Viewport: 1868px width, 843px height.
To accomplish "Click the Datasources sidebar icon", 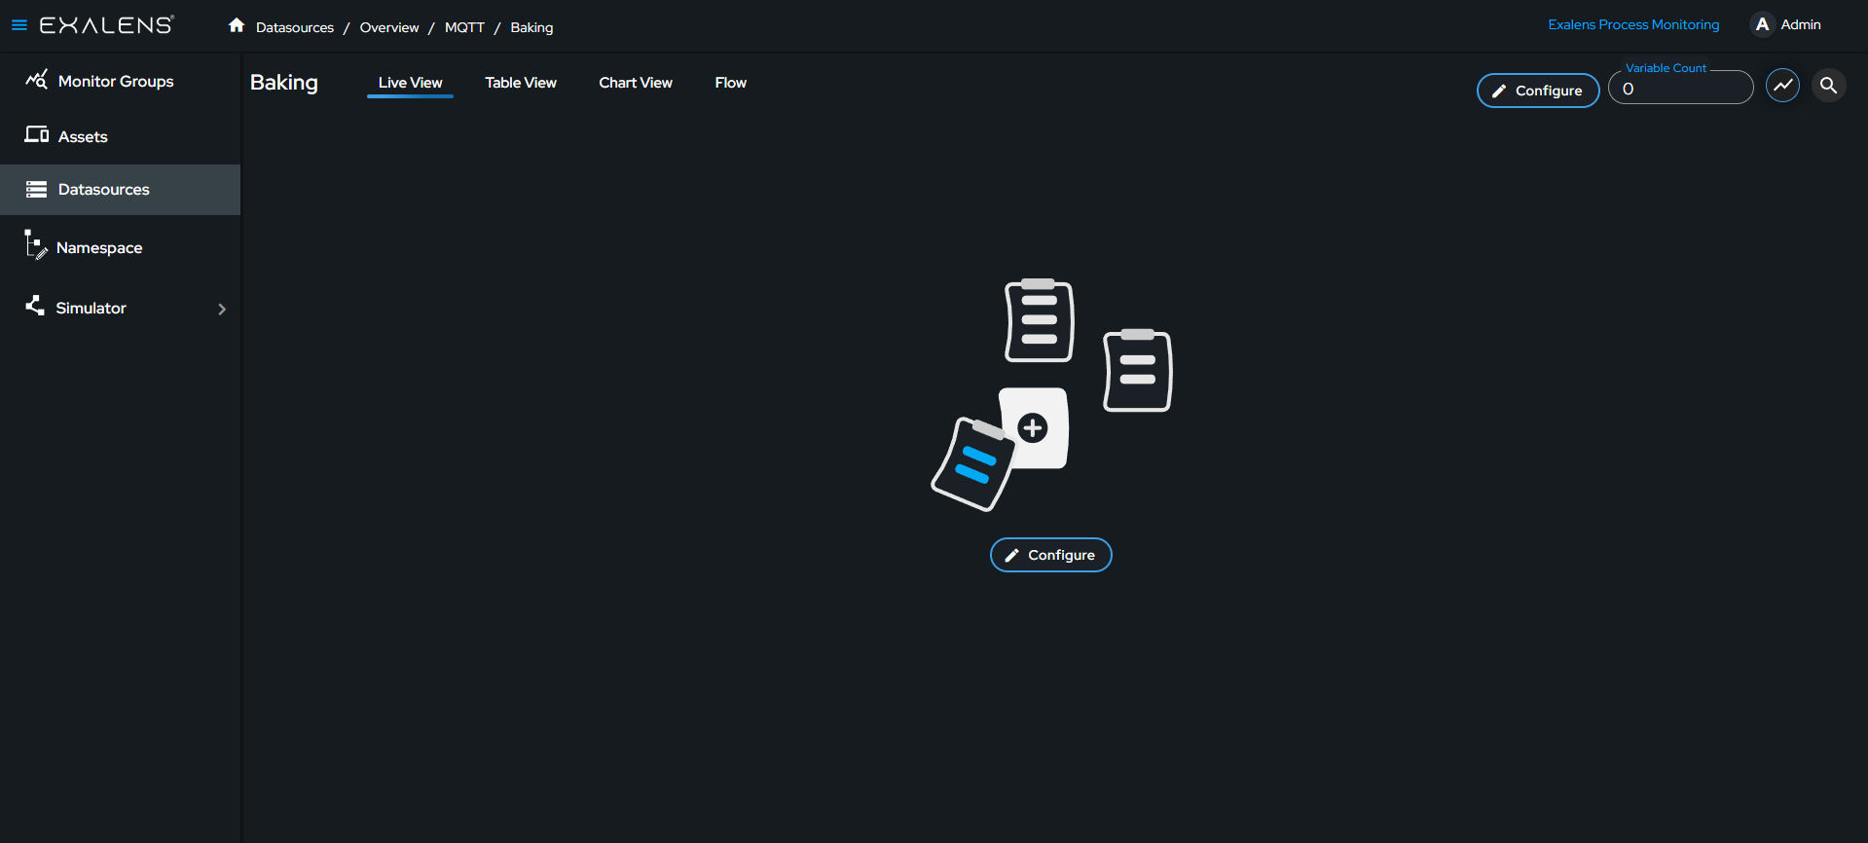I will (x=36, y=189).
